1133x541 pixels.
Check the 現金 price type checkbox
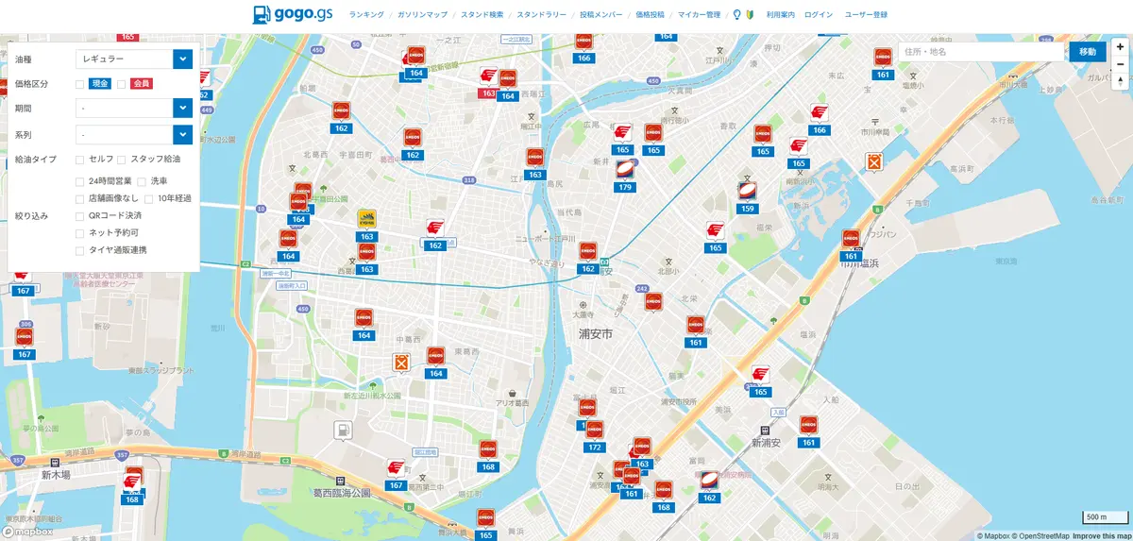pos(80,84)
